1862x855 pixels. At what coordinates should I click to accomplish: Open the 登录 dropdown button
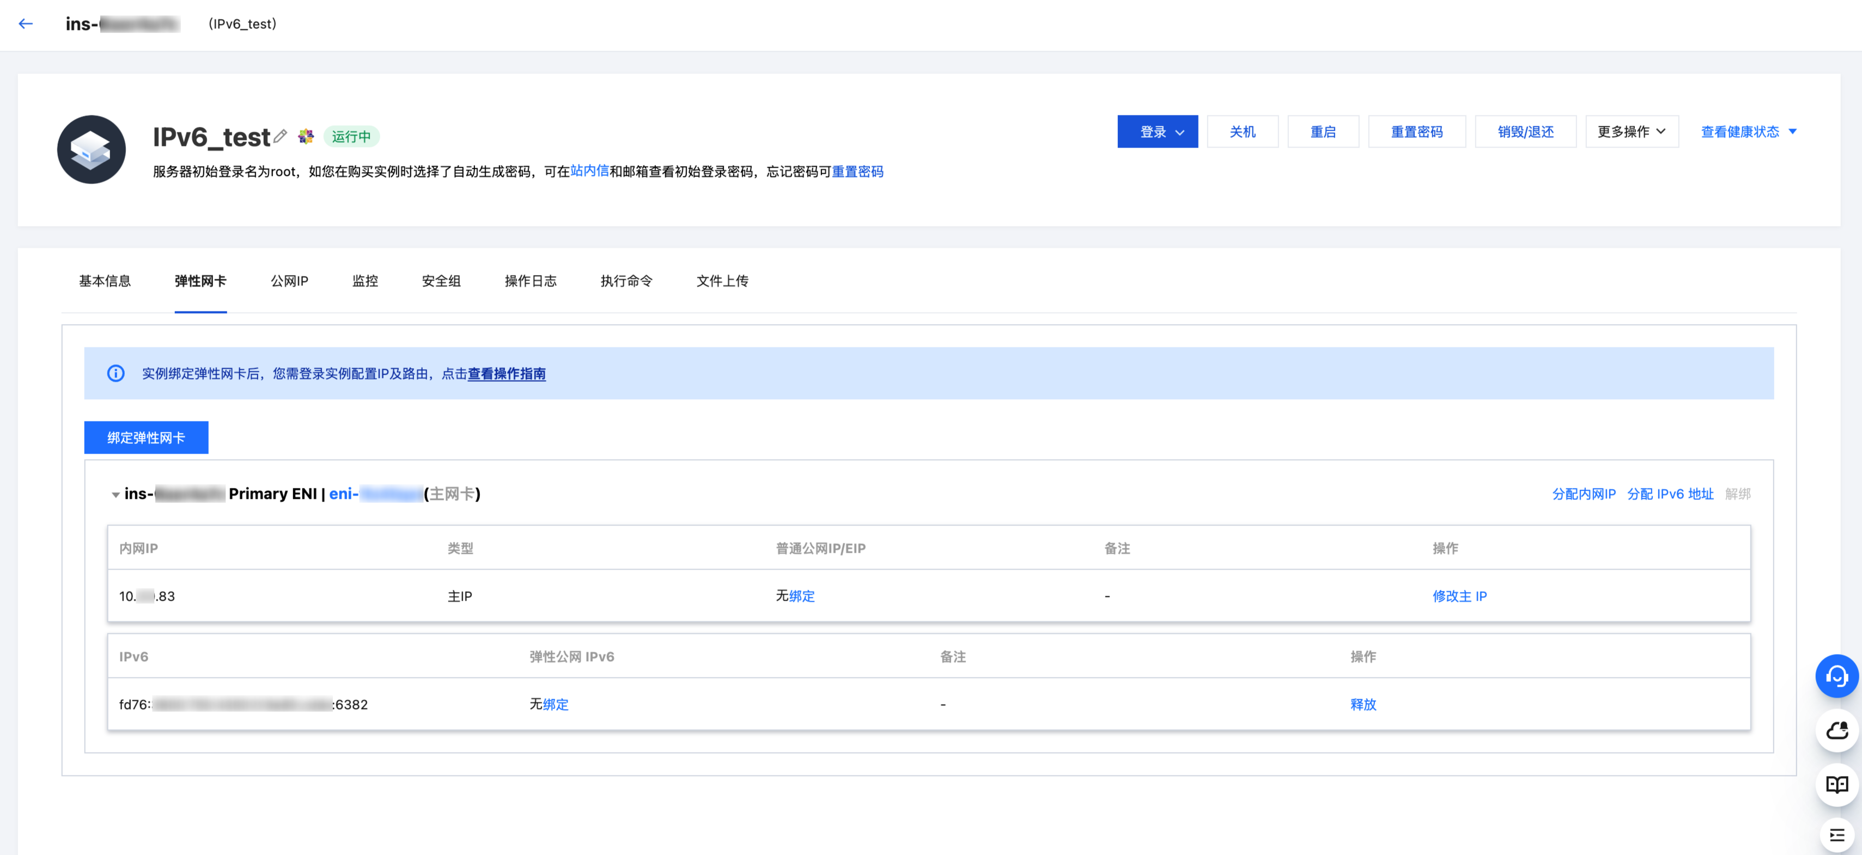pos(1157,132)
